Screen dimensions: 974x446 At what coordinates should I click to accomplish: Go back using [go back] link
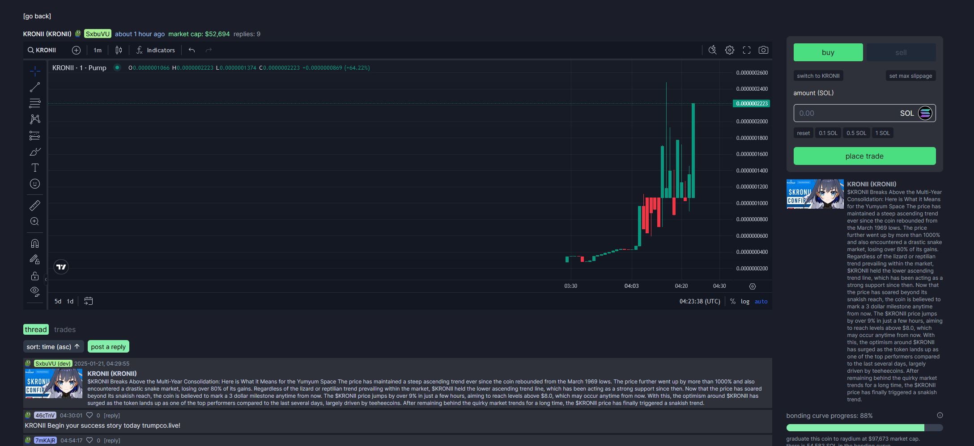[x=37, y=16]
